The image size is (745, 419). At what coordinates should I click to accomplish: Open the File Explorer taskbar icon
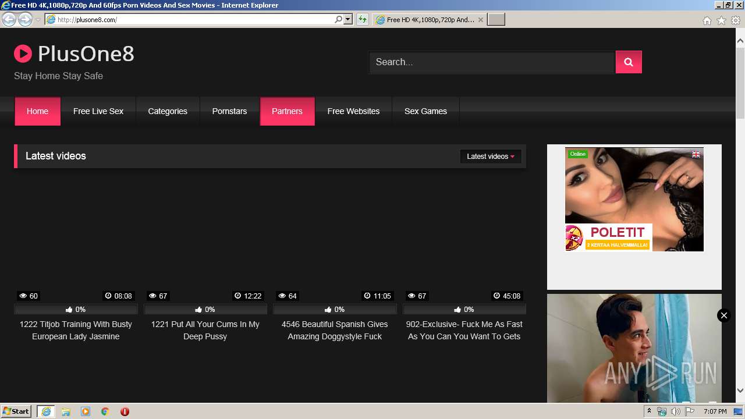[66, 411]
